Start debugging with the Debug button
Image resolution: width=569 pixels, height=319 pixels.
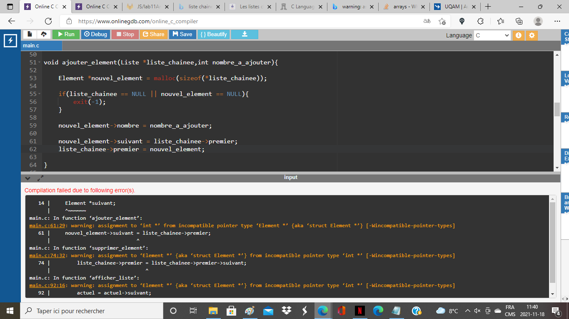point(95,34)
